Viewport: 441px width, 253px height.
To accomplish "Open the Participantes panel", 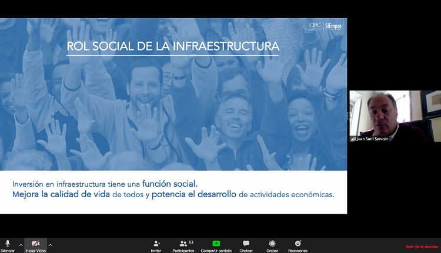I will coord(183,243).
